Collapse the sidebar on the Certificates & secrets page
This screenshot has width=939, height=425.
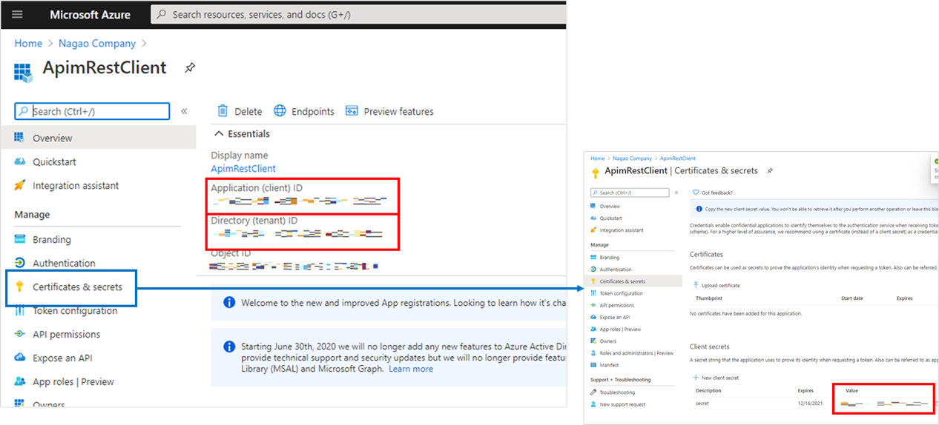tap(676, 193)
